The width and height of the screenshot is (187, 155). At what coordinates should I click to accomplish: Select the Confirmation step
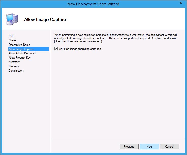tap(16, 71)
